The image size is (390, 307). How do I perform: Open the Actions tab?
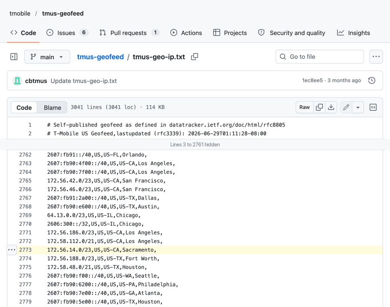tap(186, 33)
